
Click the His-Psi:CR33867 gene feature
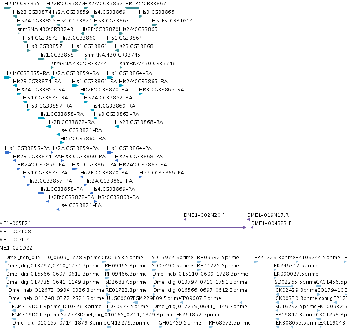[132, 8]
